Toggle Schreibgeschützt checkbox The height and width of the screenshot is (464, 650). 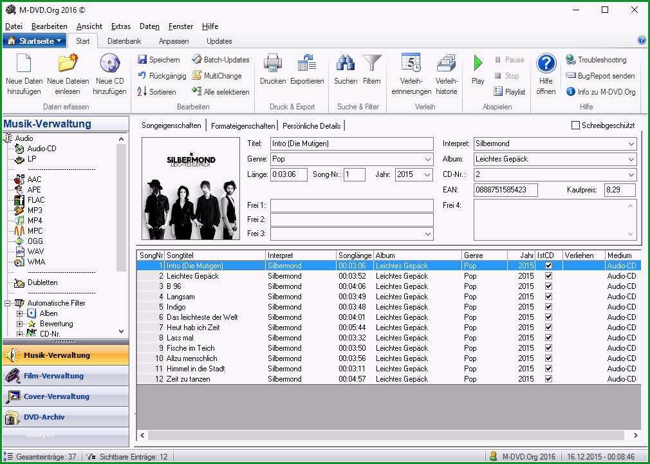pyautogui.click(x=575, y=125)
